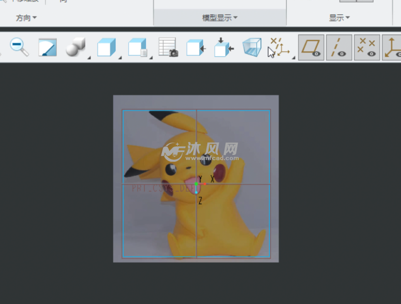Screen dimensions: 401x304
Task: Toggle datum plane display
Action: [311, 47]
